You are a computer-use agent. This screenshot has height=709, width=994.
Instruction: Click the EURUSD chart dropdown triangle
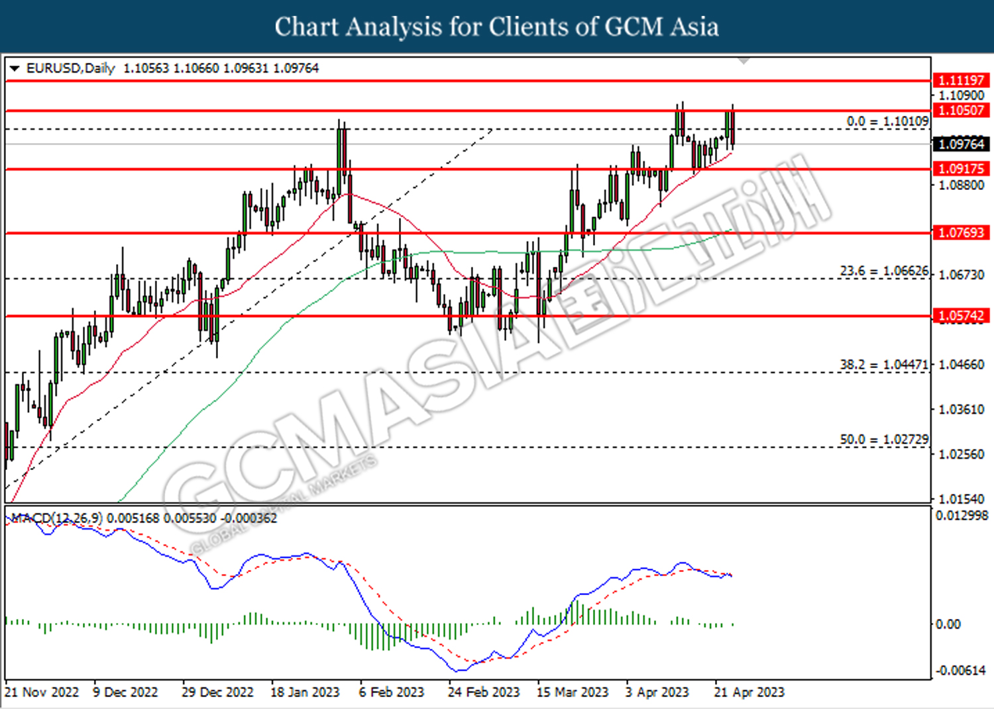15,69
